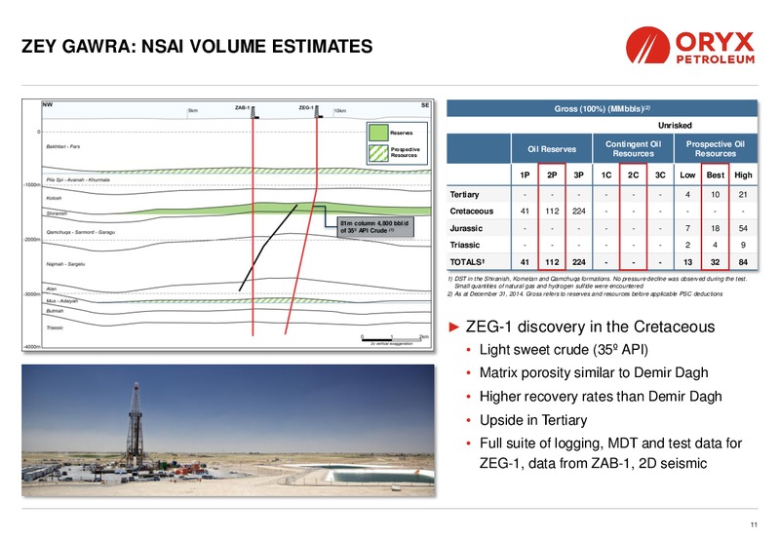The width and height of the screenshot is (780, 540).
Task: Click the 81m column 4,000 bbl/d callout
Action: point(375,227)
